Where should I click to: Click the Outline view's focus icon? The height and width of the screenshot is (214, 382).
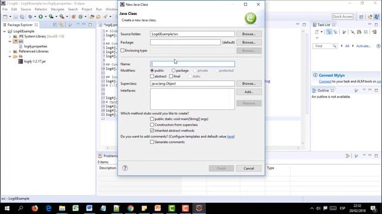356,90
